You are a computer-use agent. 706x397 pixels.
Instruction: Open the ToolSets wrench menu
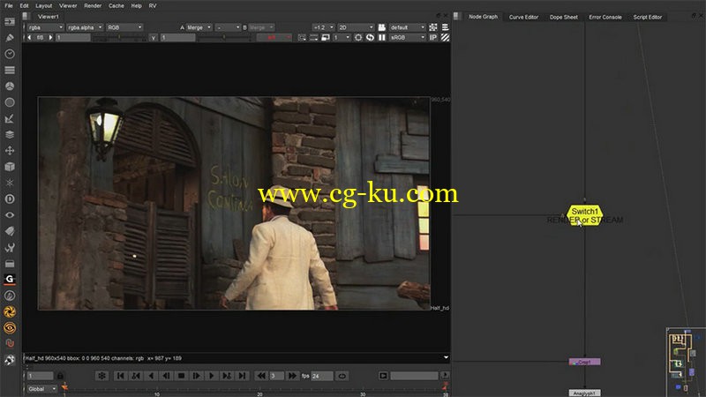(x=10, y=247)
